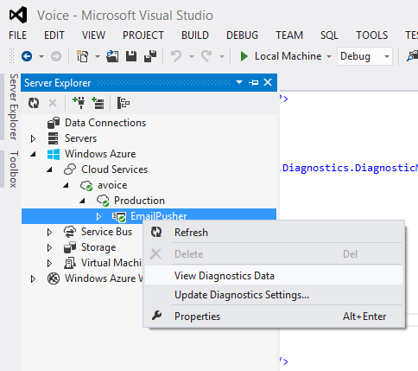Start debugging with the green play icon
The width and height of the screenshot is (418, 371).
pos(244,56)
